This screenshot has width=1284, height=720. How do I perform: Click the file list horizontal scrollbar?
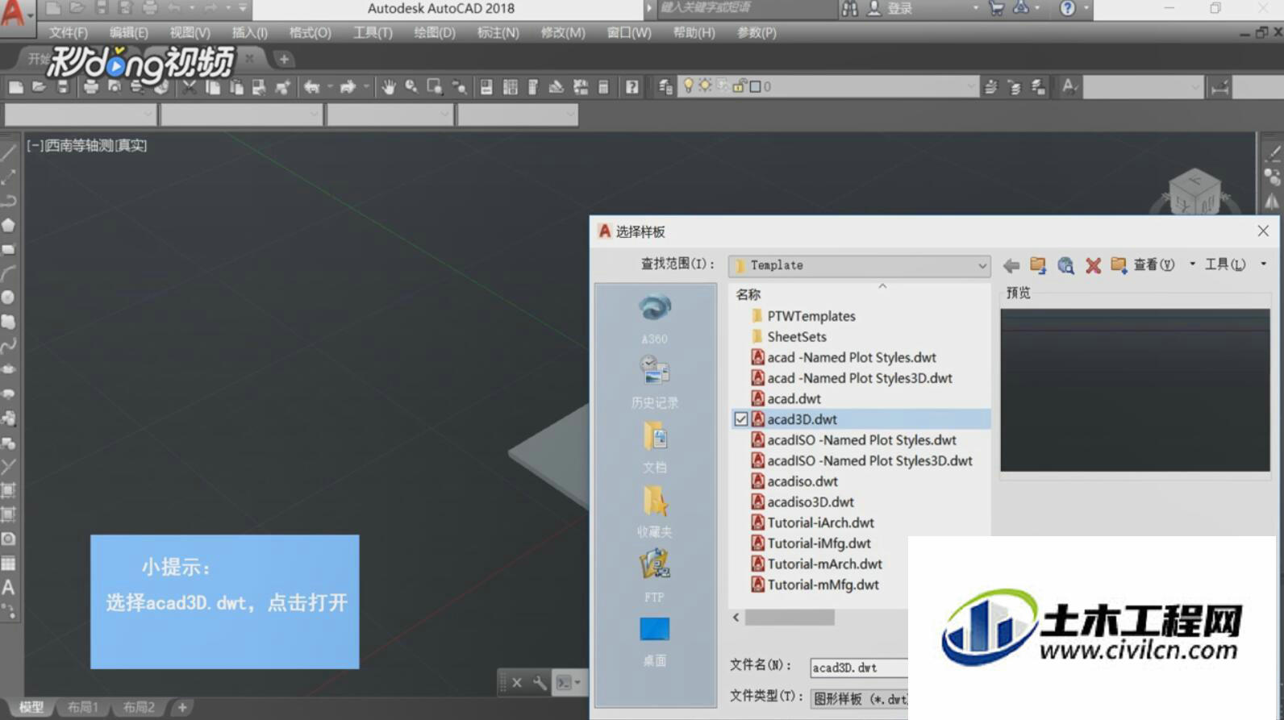(x=790, y=618)
